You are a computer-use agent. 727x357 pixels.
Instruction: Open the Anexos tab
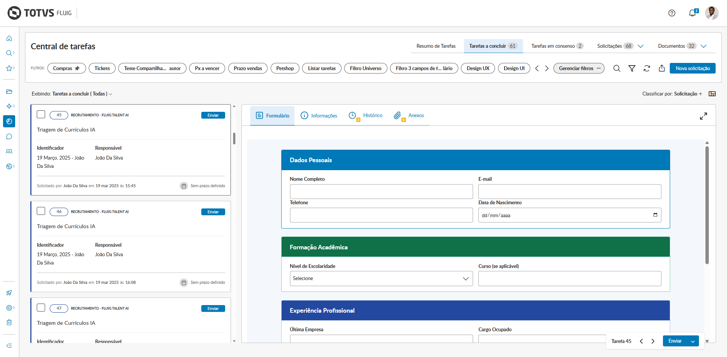coord(409,116)
